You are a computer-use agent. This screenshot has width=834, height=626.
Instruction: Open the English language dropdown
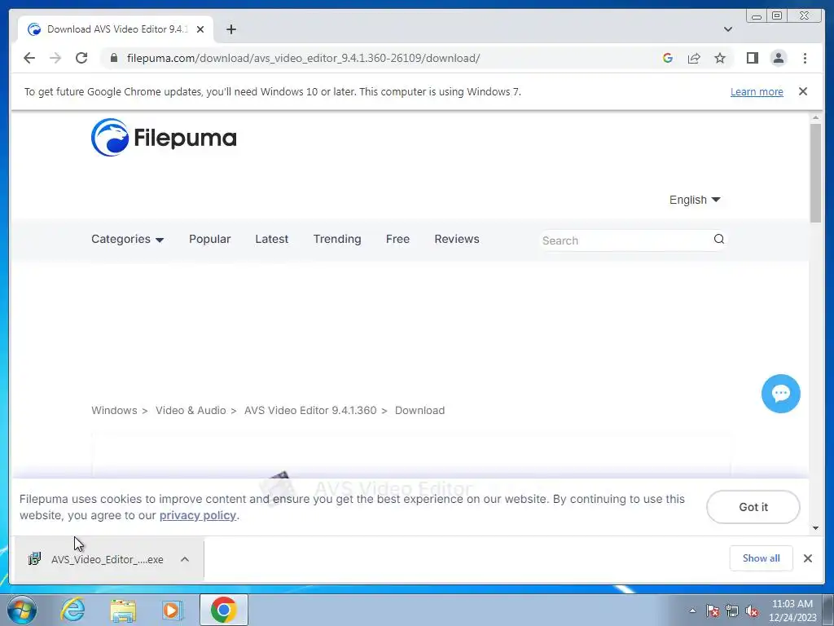point(694,200)
